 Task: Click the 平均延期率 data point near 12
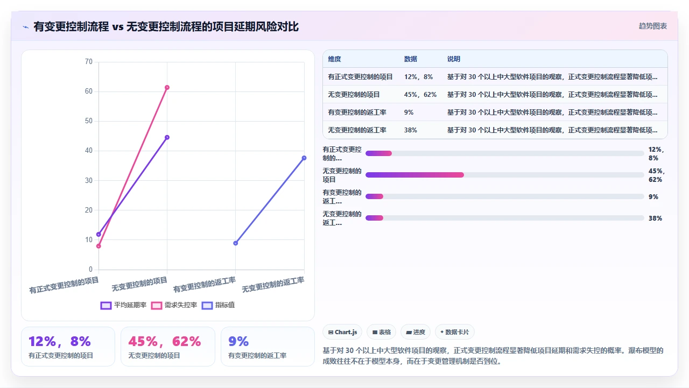(99, 234)
